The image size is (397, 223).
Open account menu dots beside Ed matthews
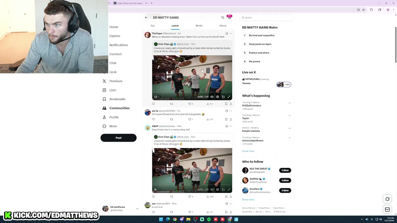tap(137, 209)
